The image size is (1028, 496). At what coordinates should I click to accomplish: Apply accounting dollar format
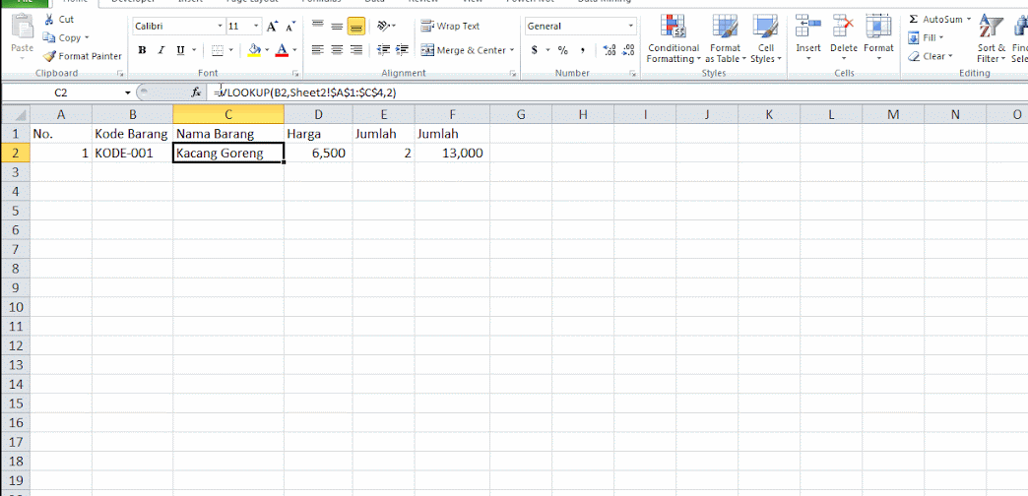(x=535, y=50)
